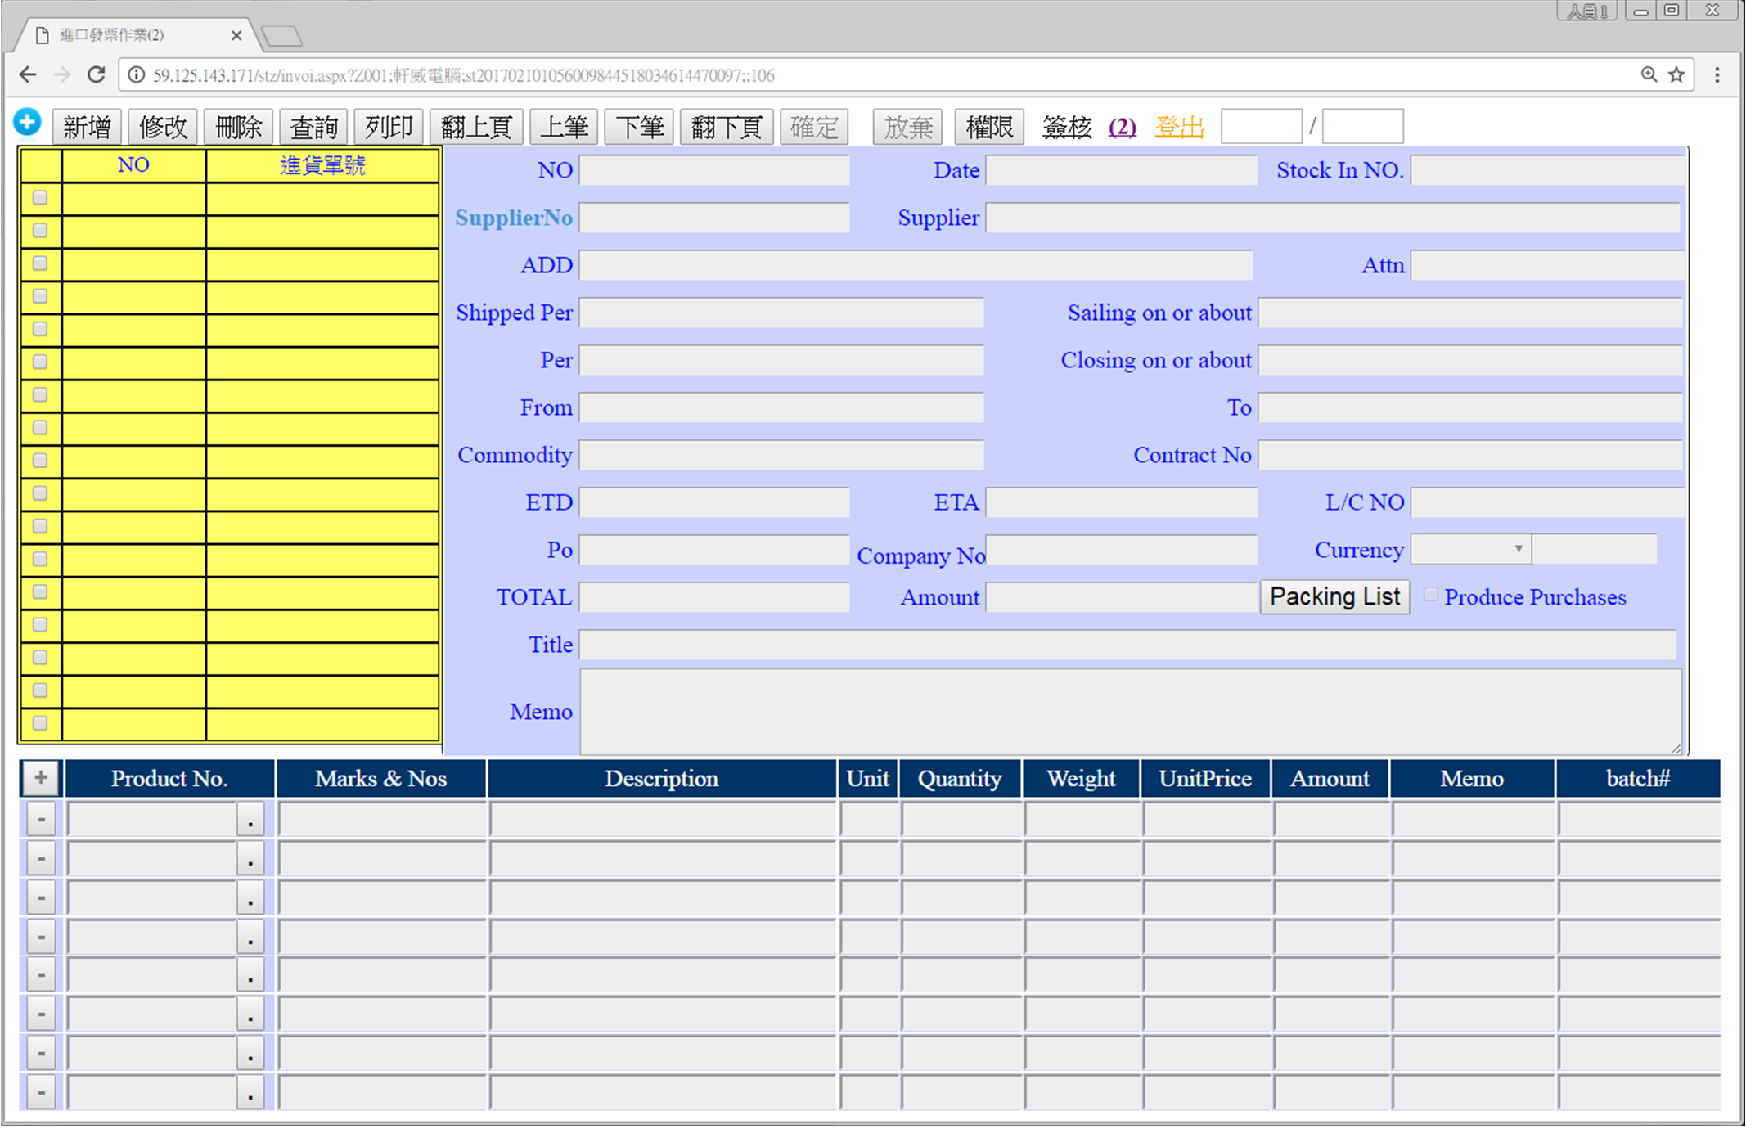Viewport: 1746px width, 1129px height.
Task: Click the Shipped Per field
Action: [x=781, y=313]
